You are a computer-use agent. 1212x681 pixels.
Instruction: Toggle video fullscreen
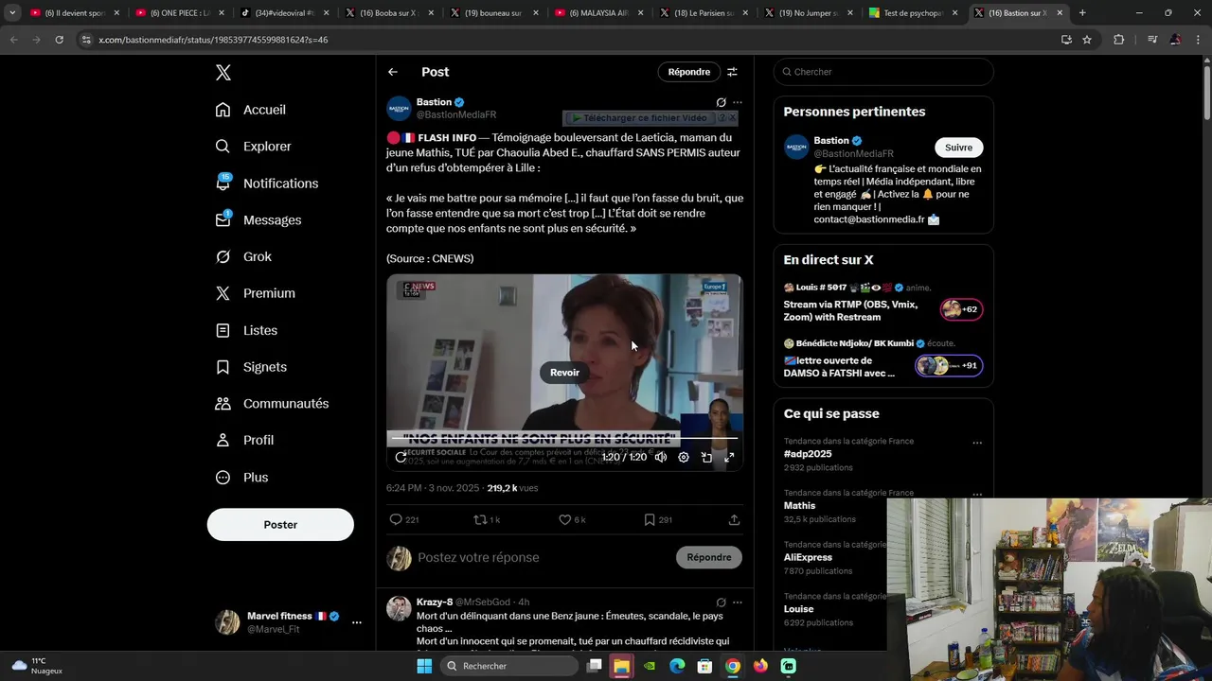729,457
